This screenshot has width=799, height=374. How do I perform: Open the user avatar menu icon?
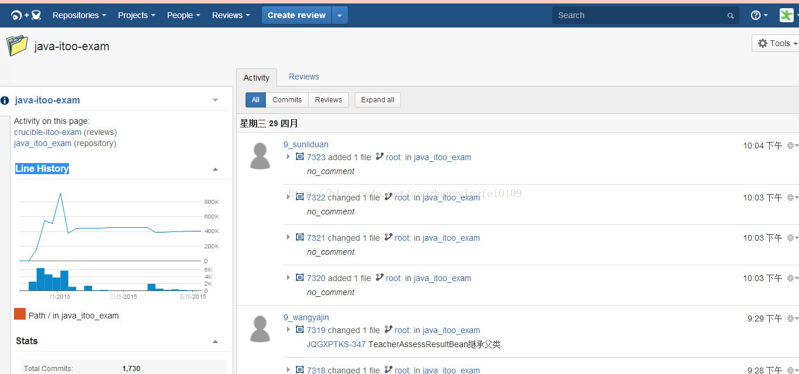pyautogui.click(x=787, y=15)
